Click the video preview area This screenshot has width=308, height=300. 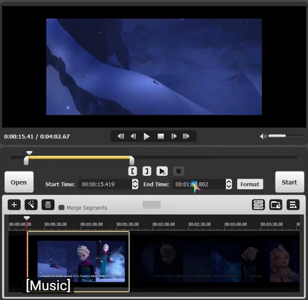click(154, 67)
